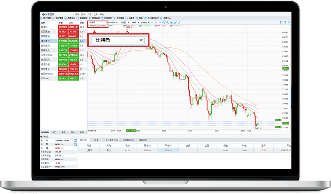Click the 数据刷新 toolbar icon

83,18
